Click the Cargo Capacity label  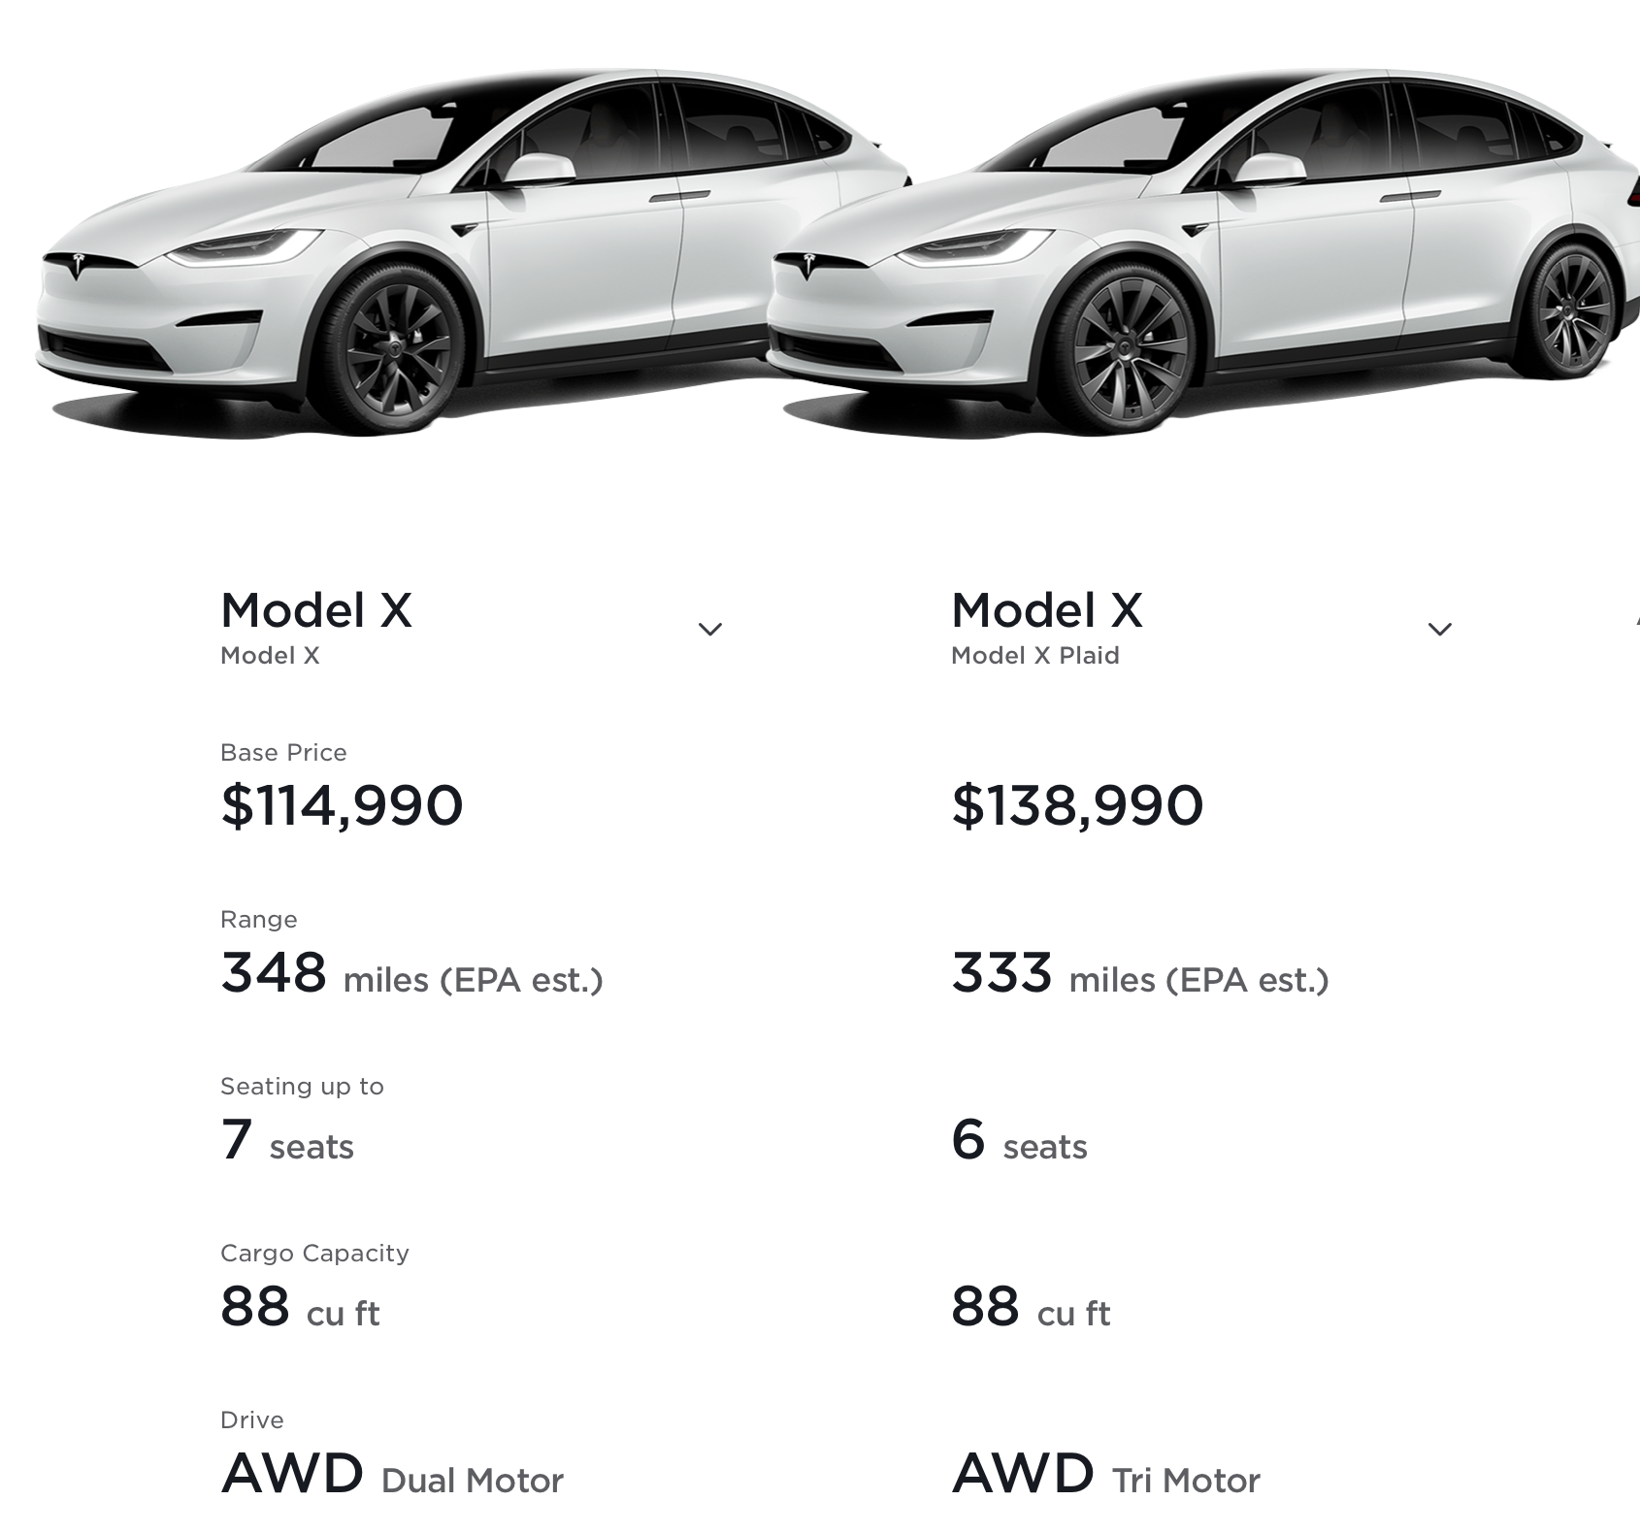tap(314, 1253)
